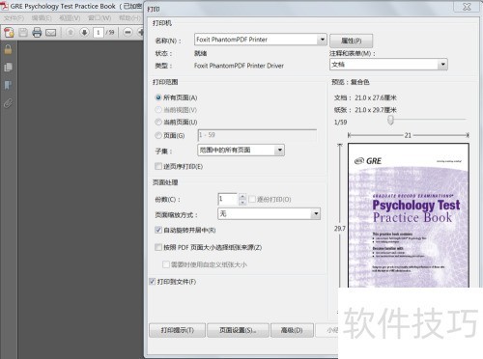Screen dimensions: 483x359
Task: Click the 打印提示(T) button
Action: [x=177, y=330]
